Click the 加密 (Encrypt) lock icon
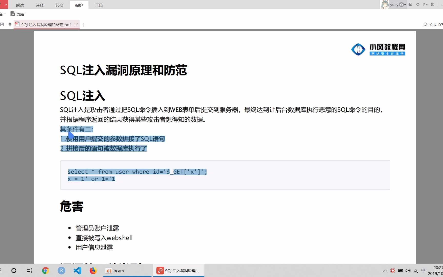443x277 pixels. pos(13,14)
